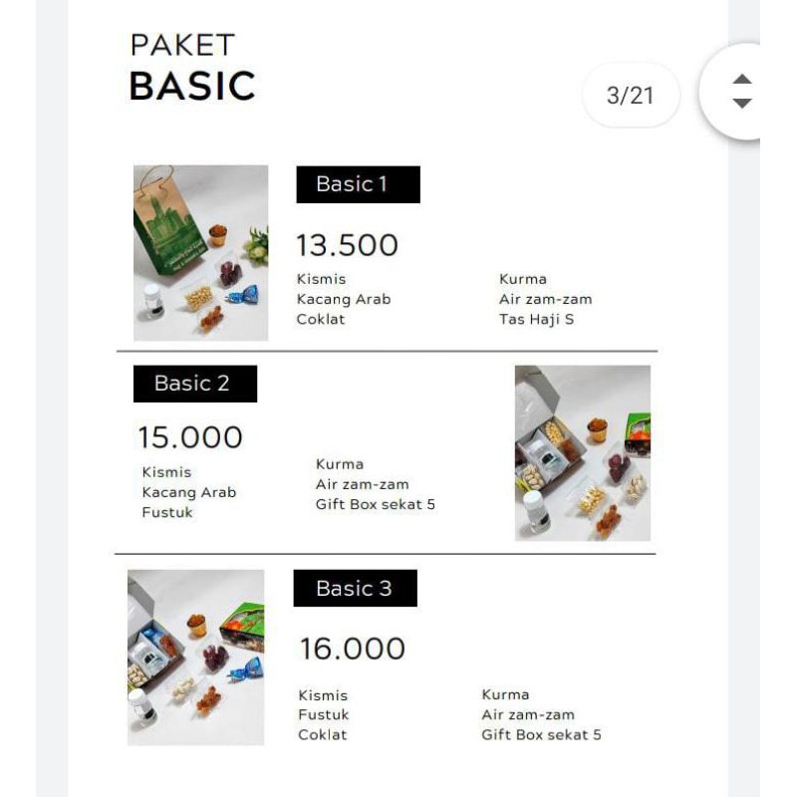Viewport: 797px width, 797px height.
Task: Select the Basic 1 label
Action: pyautogui.click(x=358, y=184)
